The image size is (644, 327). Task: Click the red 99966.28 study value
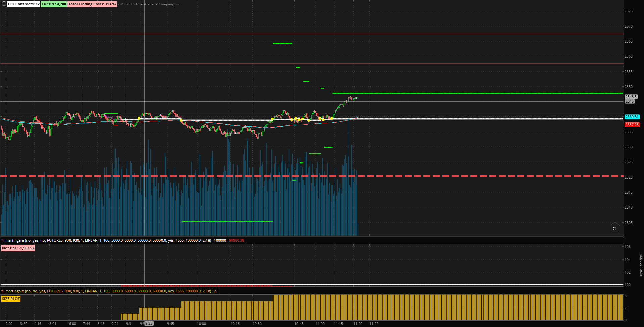coord(237,240)
